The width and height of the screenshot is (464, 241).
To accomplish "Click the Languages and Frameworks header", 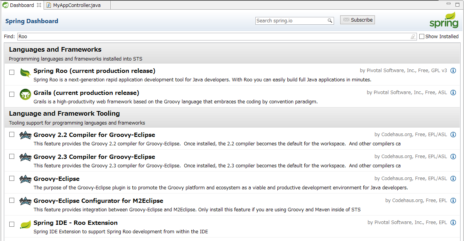I will pos(55,49).
